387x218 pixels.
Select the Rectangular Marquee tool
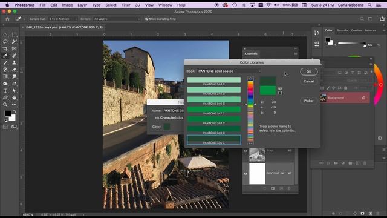point(14,35)
